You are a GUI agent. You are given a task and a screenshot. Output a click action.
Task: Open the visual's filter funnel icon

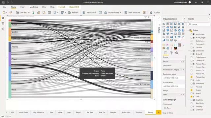coord(145,17)
